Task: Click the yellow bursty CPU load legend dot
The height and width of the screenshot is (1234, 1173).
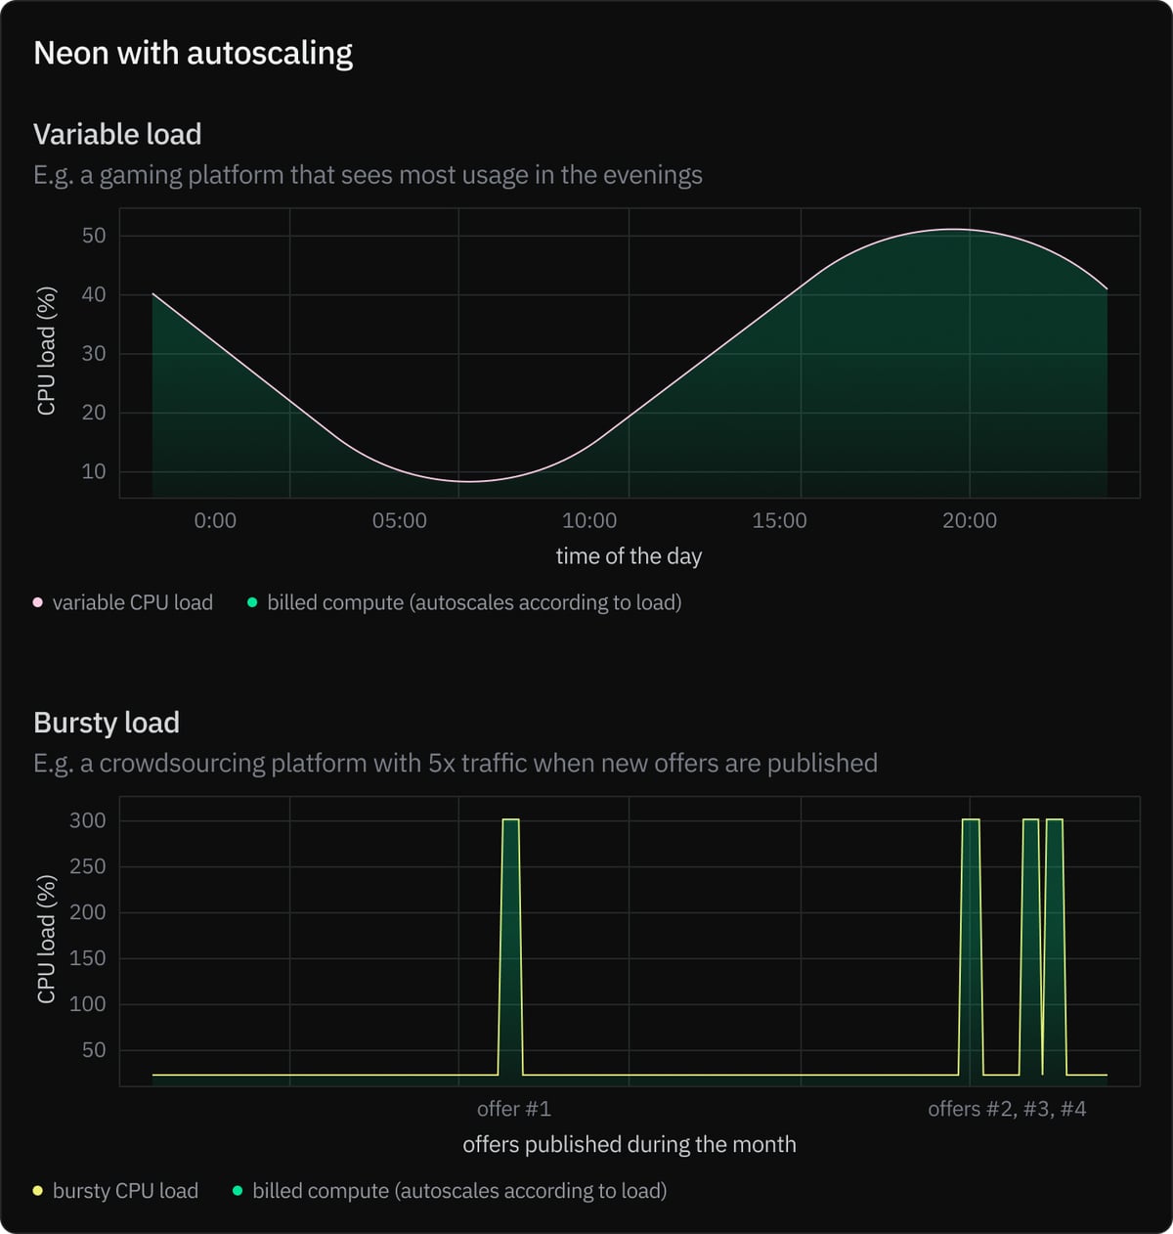Action: (38, 1191)
